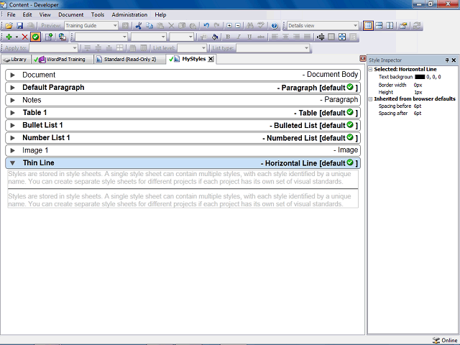Toggle the horizontal split view button
460x345 pixels.
pyautogui.click(x=379, y=26)
